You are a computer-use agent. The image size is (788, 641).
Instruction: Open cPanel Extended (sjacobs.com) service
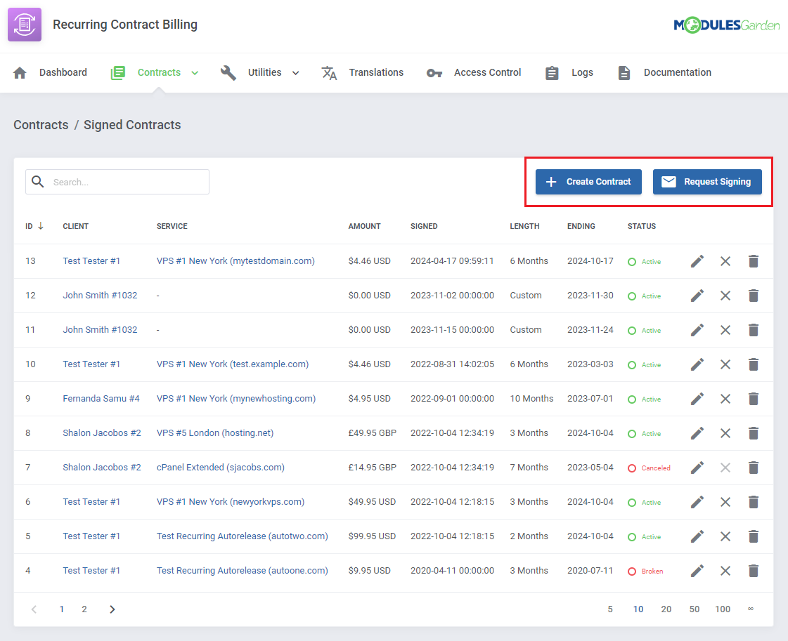click(x=221, y=468)
